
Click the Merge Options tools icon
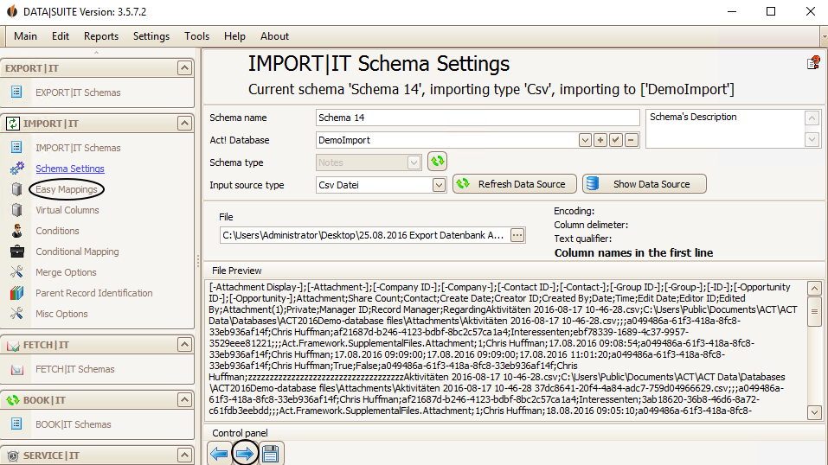(17, 271)
